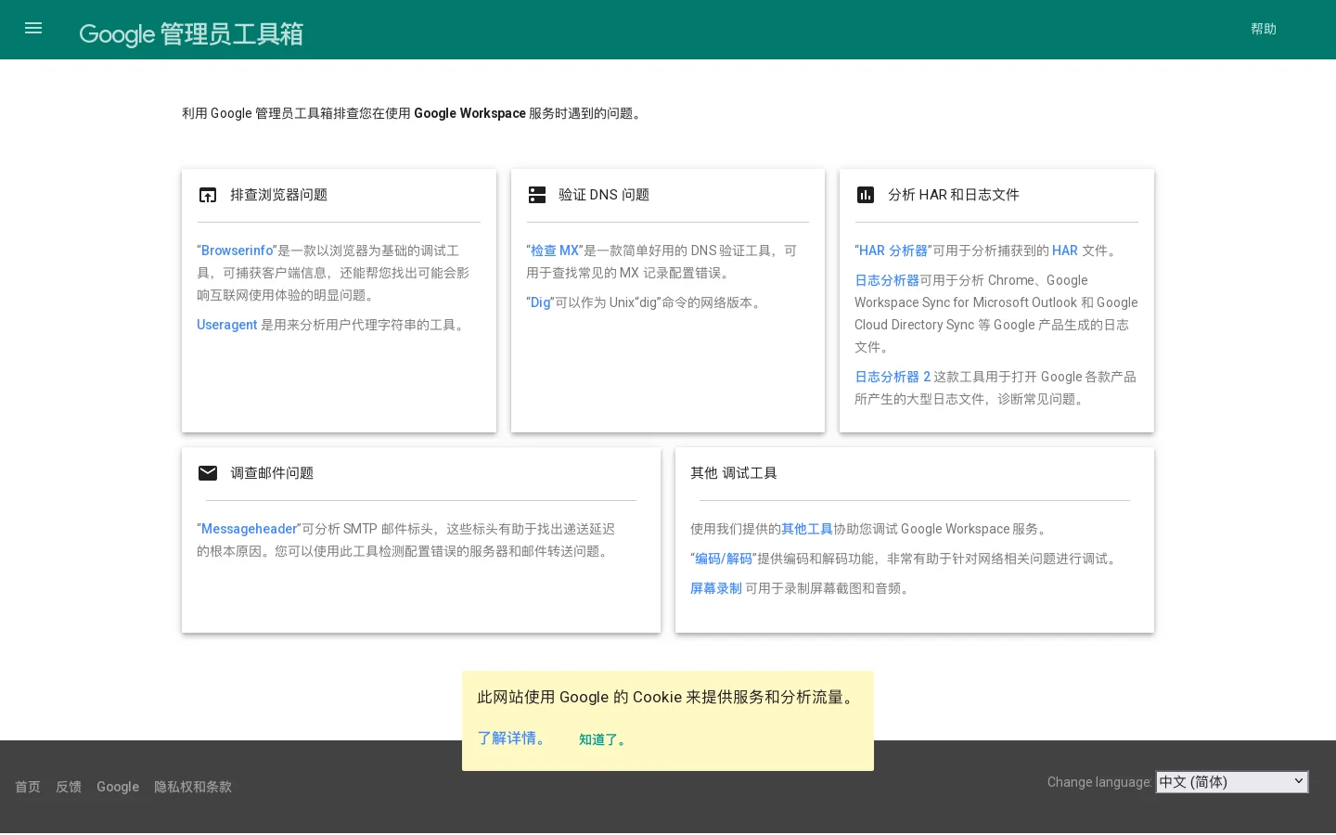Screen dimensions: 1336x835
Task: Click the second HAR link before 文件
Action: (1065, 250)
